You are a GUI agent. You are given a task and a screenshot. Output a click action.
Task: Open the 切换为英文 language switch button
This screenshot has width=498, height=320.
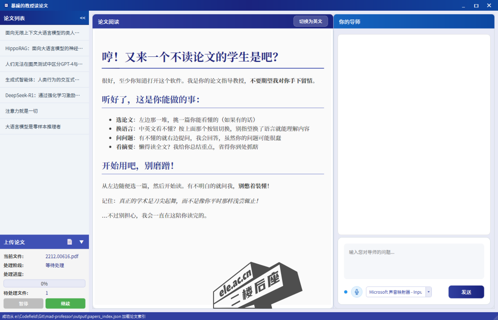point(310,21)
